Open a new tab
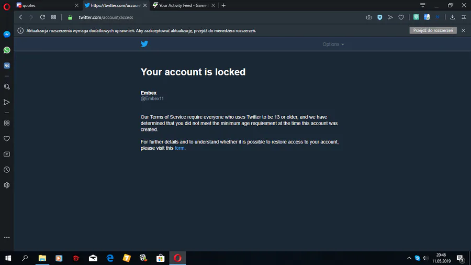 tap(223, 5)
